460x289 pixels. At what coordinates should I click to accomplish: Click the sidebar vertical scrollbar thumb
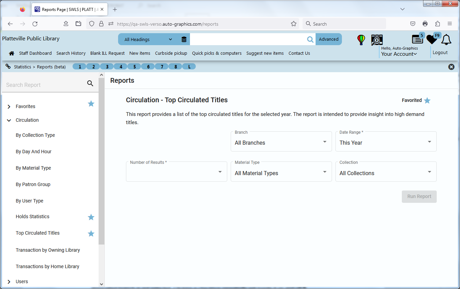coord(101,161)
